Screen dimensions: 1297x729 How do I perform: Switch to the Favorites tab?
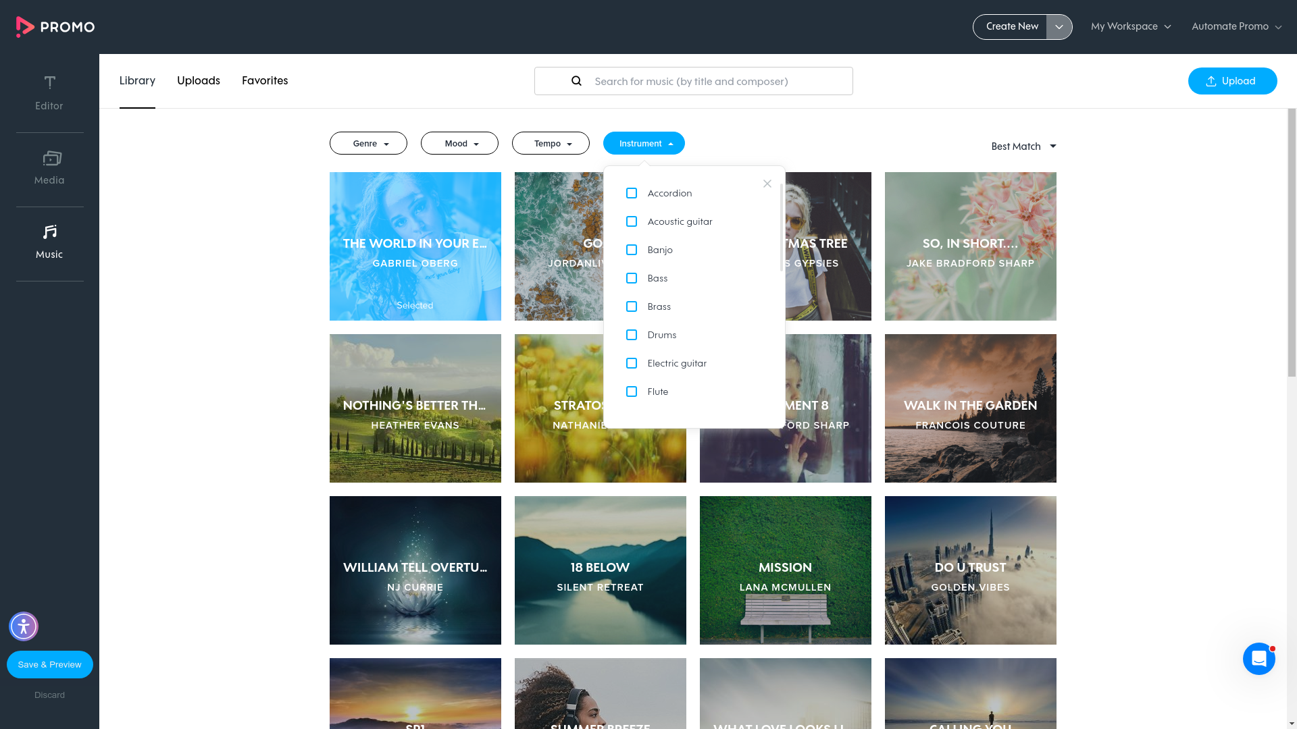[265, 80]
